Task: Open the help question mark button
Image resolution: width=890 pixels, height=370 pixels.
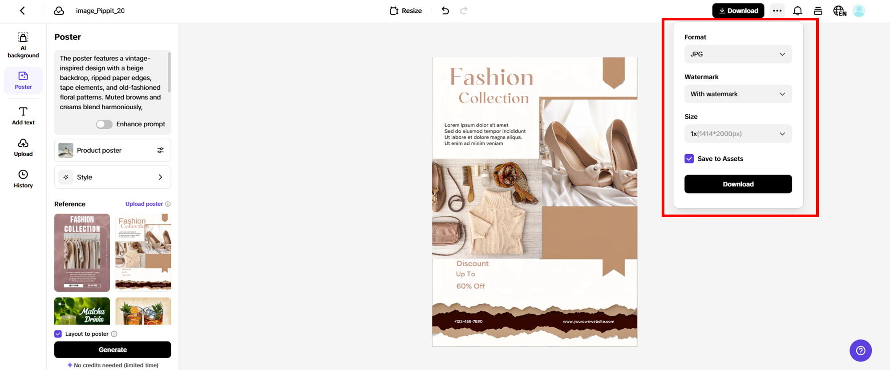Action: [861, 350]
